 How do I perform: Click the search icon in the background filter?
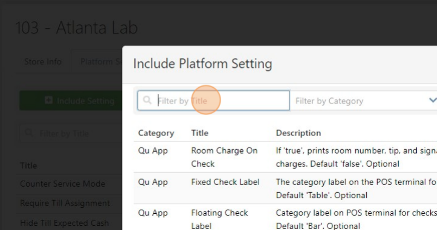point(29,133)
